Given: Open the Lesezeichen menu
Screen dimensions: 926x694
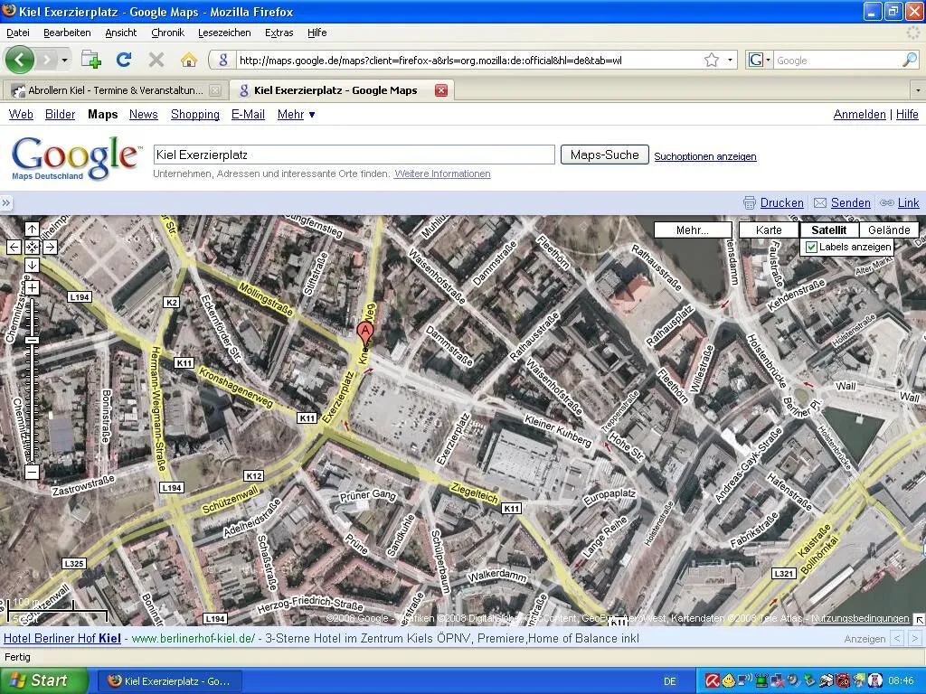Looking at the screenshot, I should tap(224, 33).
